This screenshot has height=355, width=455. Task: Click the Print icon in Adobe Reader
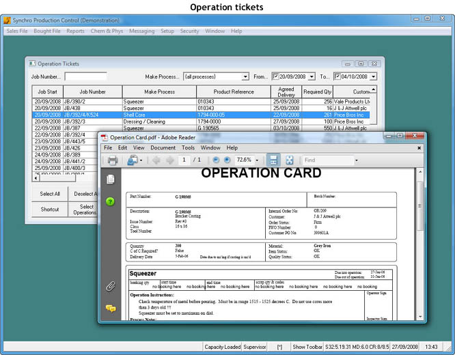(x=113, y=160)
